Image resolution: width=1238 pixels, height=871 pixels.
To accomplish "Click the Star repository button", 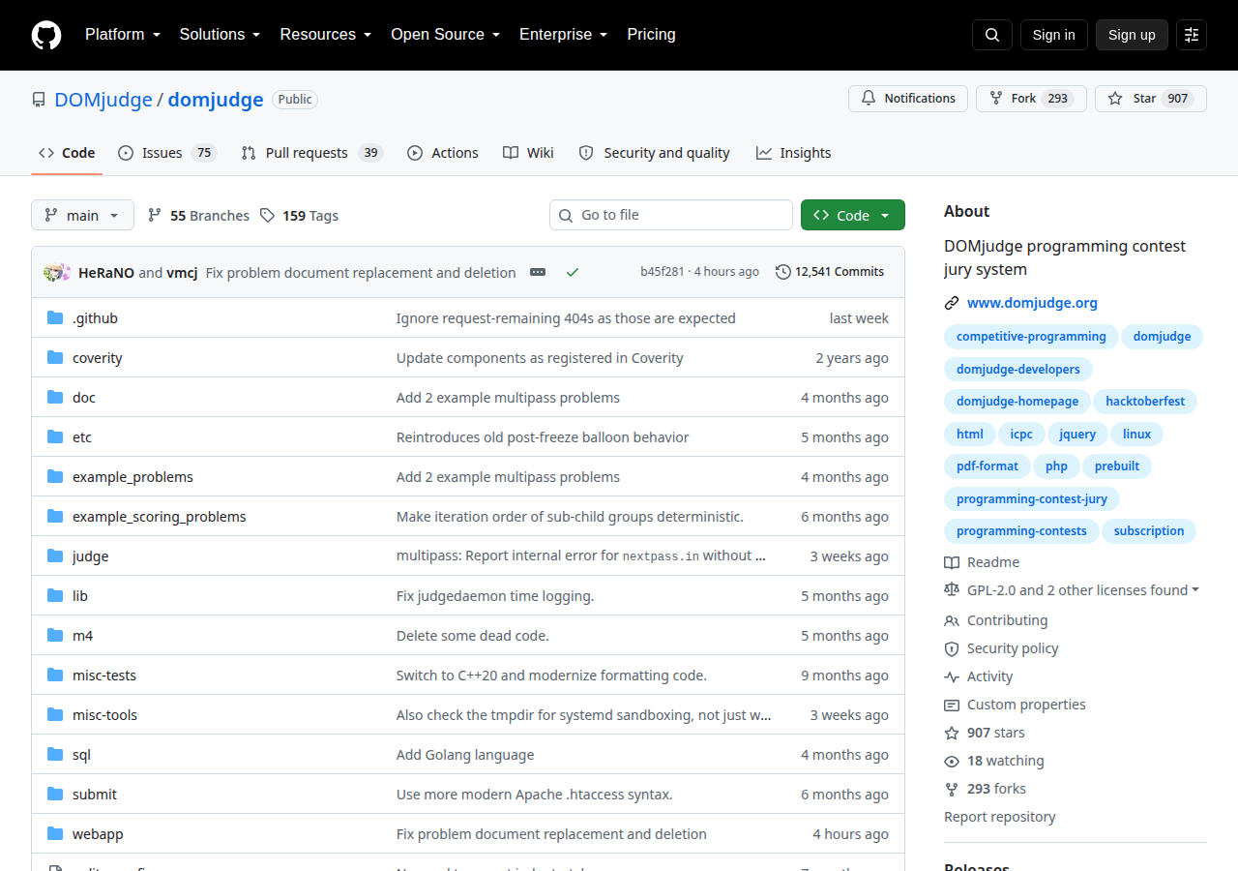I will click(x=1150, y=99).
